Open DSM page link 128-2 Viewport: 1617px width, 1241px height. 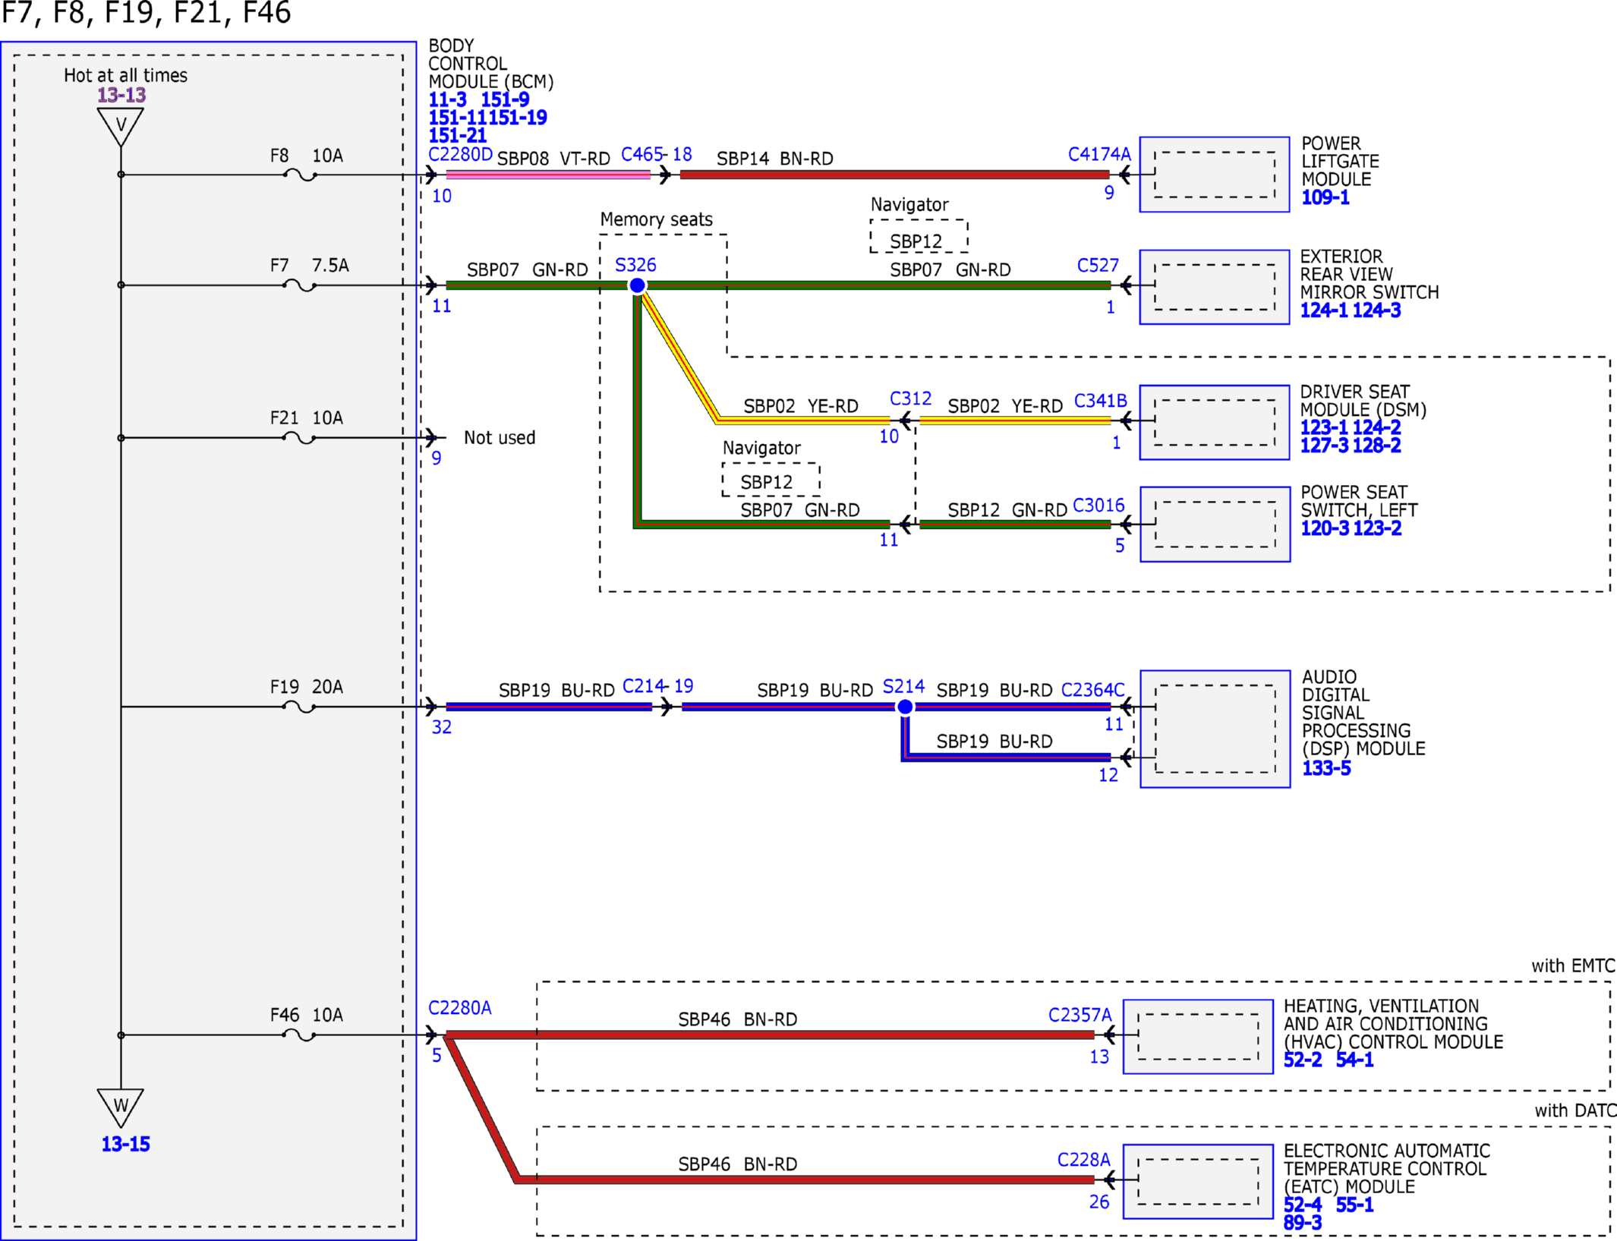click(1376, 446)
